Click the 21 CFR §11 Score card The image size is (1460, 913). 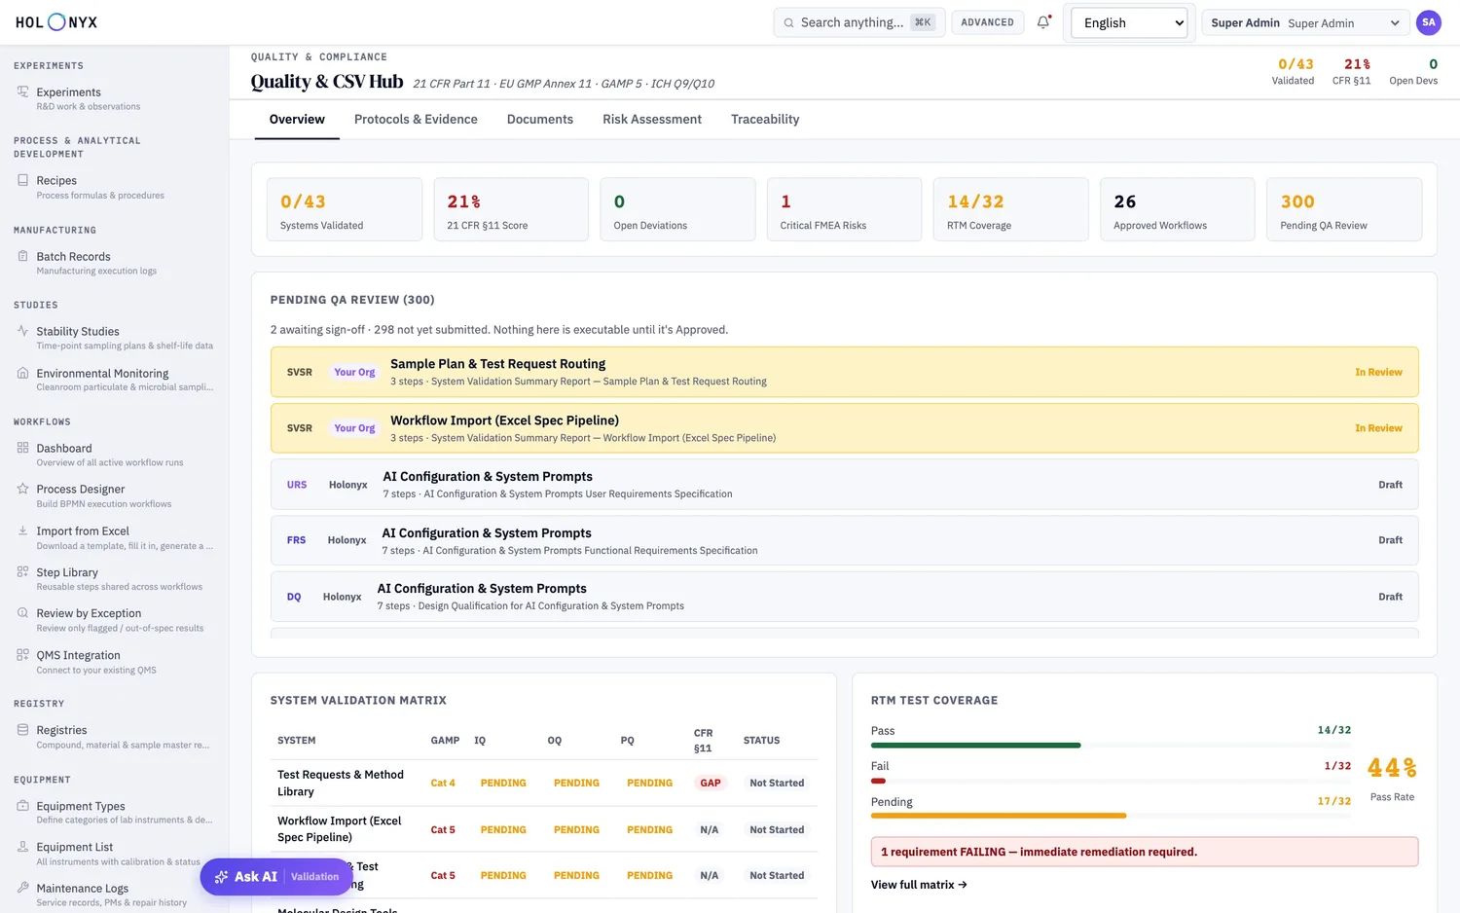[x=511, y=209]
